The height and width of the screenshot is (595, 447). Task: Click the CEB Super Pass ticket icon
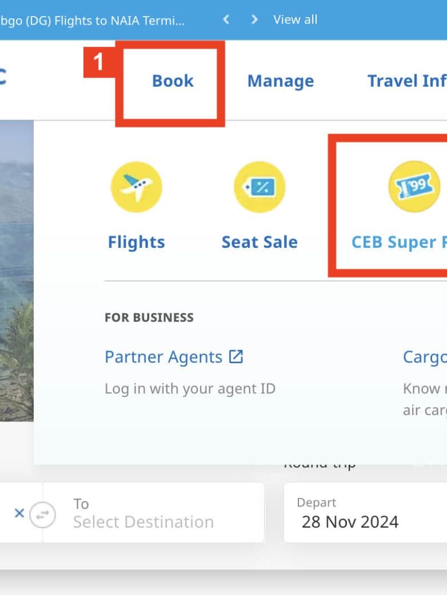[x=414, y=187]
